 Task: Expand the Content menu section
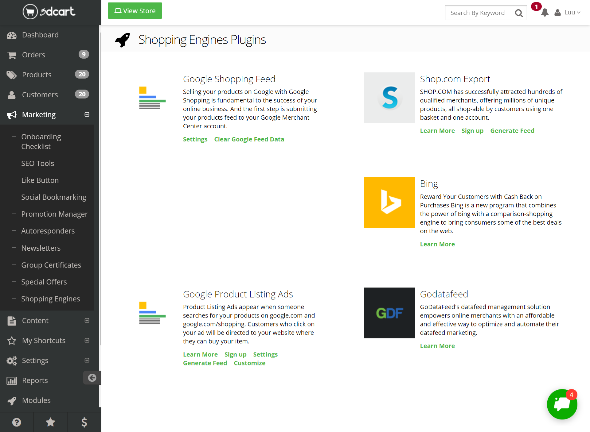(87, 320)
